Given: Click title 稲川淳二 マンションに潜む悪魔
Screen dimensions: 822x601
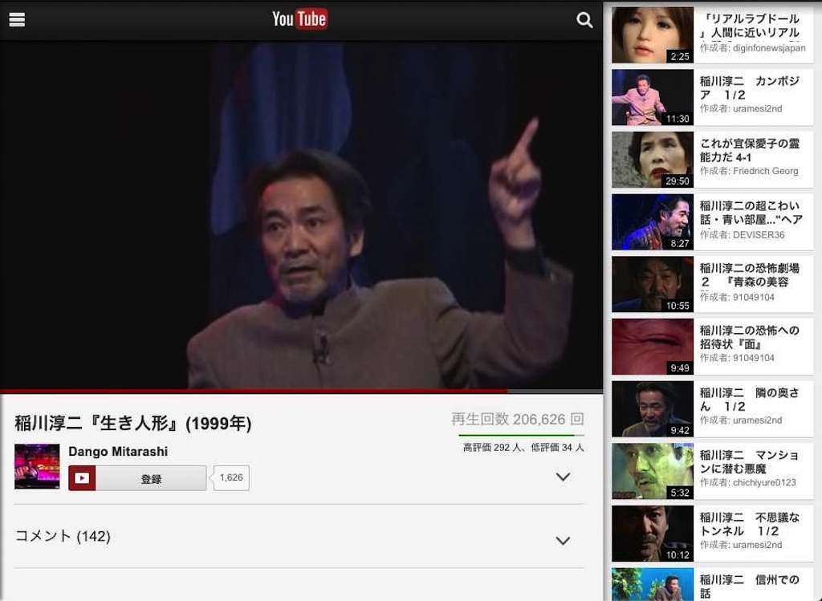Looking at the screenshot, I should 750,462.
